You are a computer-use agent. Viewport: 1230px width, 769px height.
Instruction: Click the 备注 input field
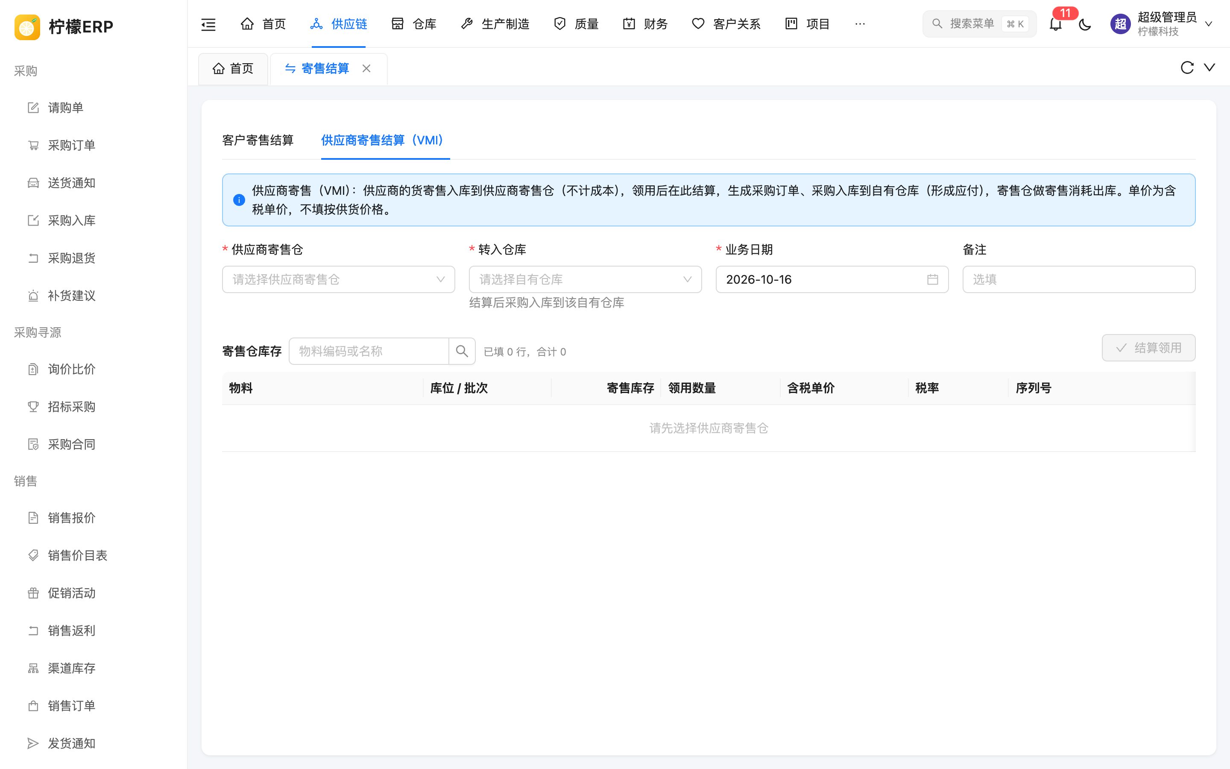click(x=1078, y=279)
